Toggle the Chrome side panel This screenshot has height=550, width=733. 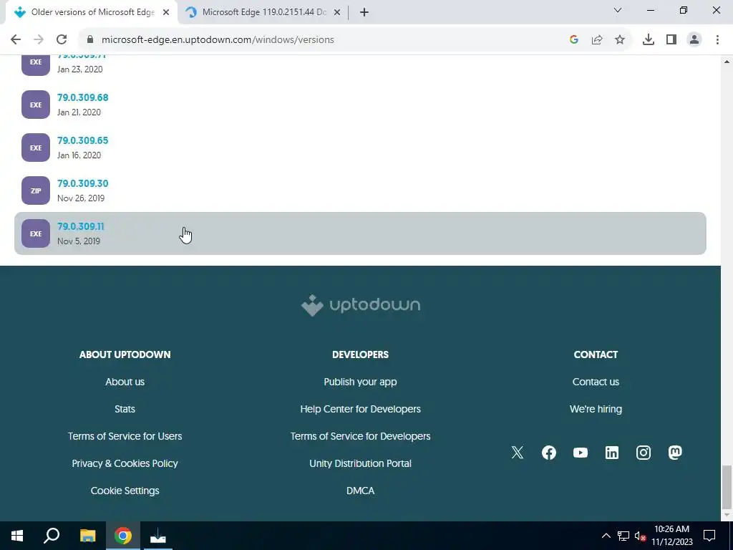point(671,40)
